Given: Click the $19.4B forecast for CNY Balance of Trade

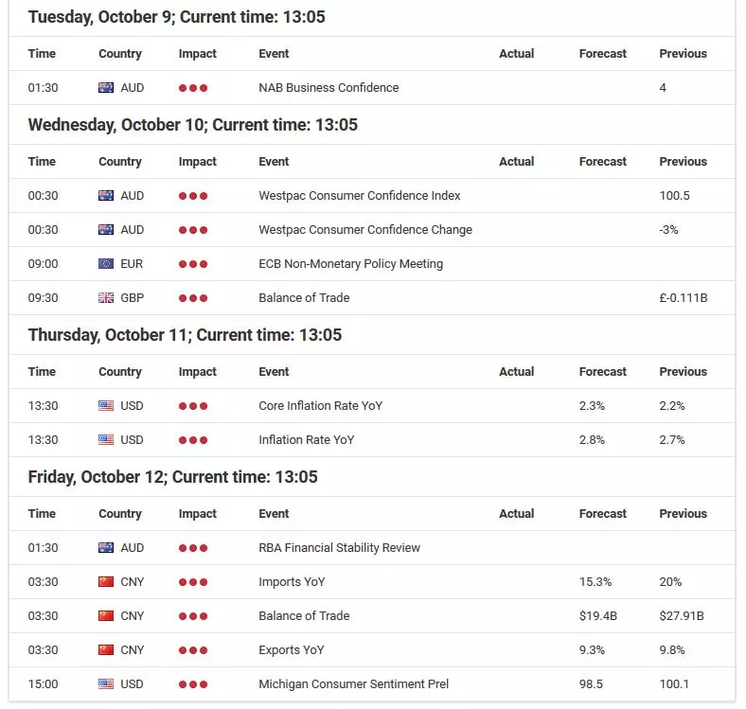Looking at the screenshot, I should coord(597,615).
